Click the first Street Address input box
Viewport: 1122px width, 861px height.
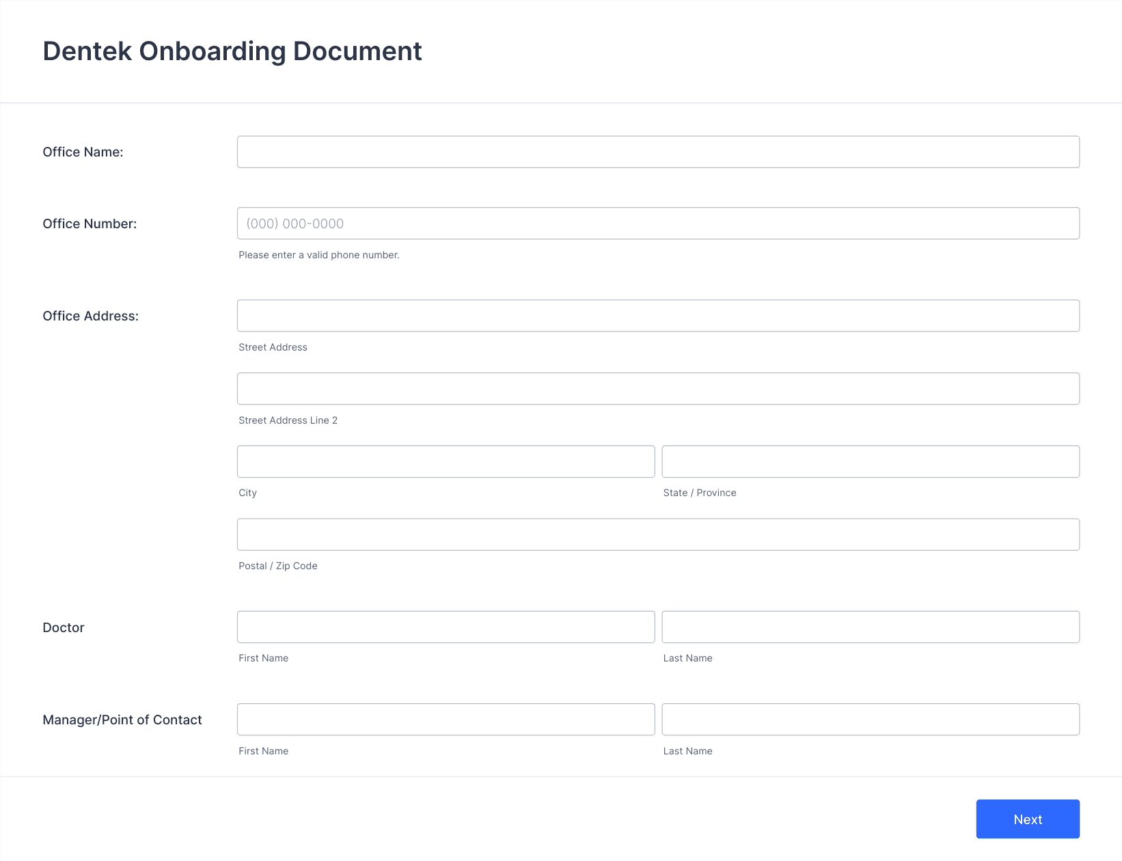click(x=658, y=316)
